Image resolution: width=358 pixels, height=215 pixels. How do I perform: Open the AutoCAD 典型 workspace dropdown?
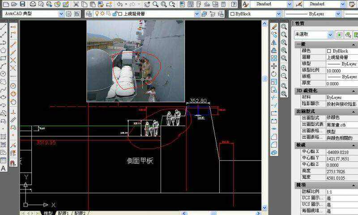pyautogui.click(x=61, y=14)
